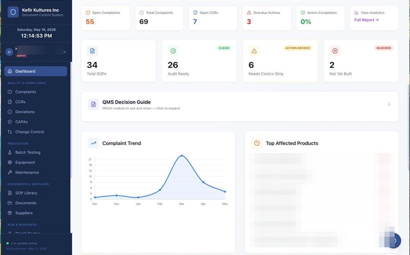Click the wrench icon beside Maintenance

pos(10,172)
